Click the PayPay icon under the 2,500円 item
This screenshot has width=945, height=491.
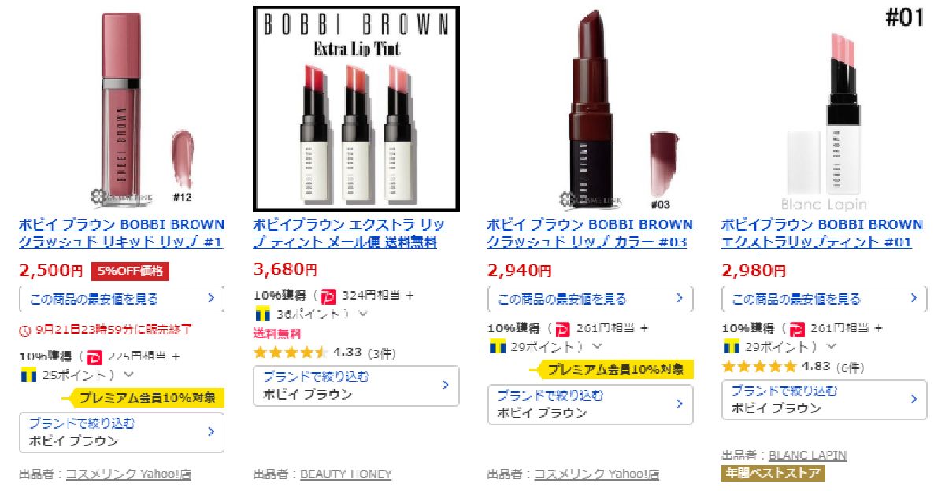[94, 357]
